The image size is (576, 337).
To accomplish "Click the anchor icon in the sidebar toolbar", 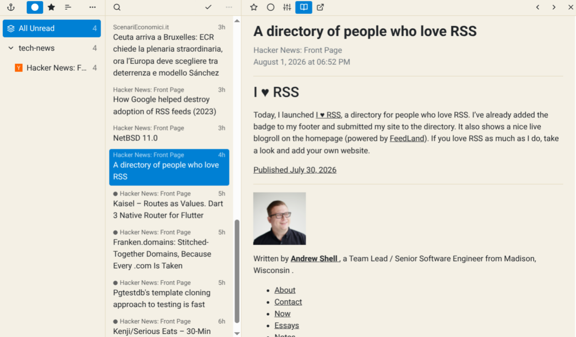I will [x=11, y=7].
